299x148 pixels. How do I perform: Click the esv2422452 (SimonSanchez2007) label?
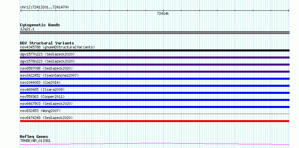point(49,75)
